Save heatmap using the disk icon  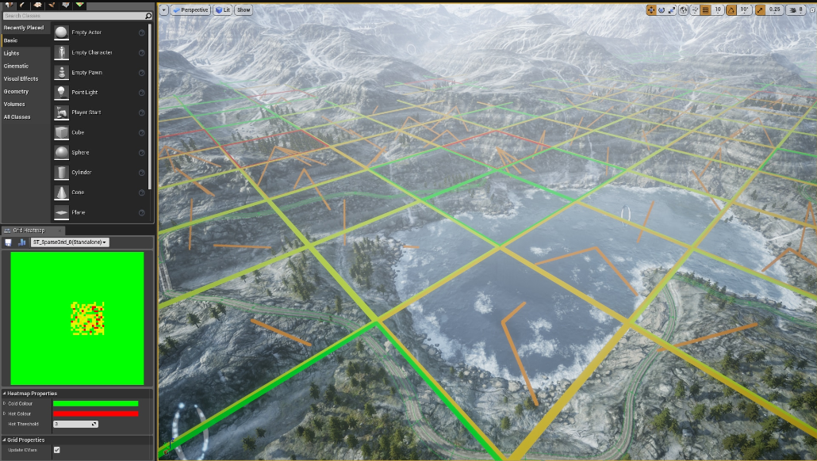[x=9, y=242]
